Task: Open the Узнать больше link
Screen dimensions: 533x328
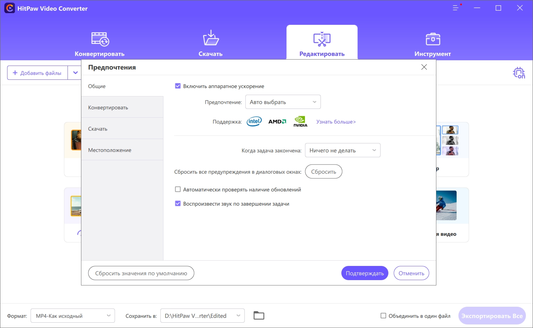Action: pyautogui.click(x=336, y=122)
